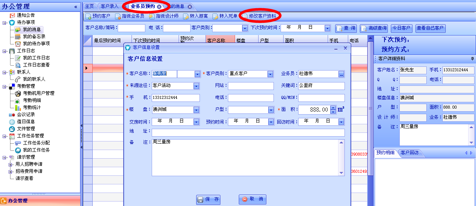Select 办公管理 bottom navigation bar
Screen dimensions: 476x206
(x=40, y=201)
